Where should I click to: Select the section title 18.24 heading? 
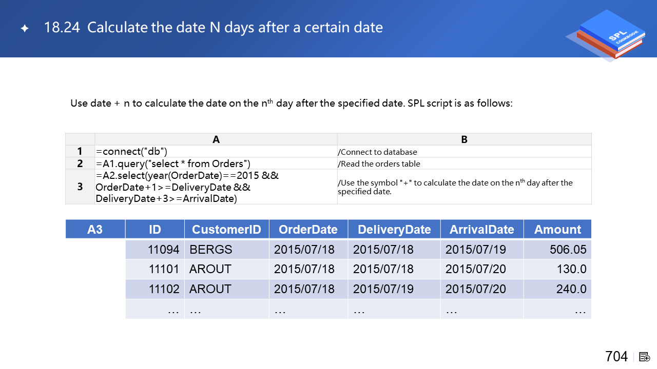coord(214,27)
